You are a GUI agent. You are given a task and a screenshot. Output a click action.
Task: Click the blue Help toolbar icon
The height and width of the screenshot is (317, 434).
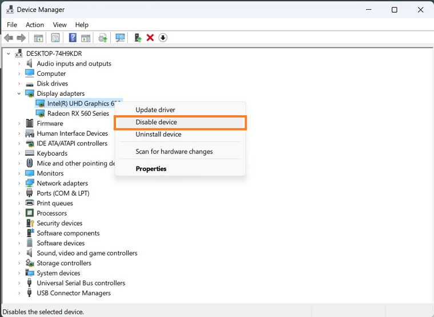coord(73,38)
